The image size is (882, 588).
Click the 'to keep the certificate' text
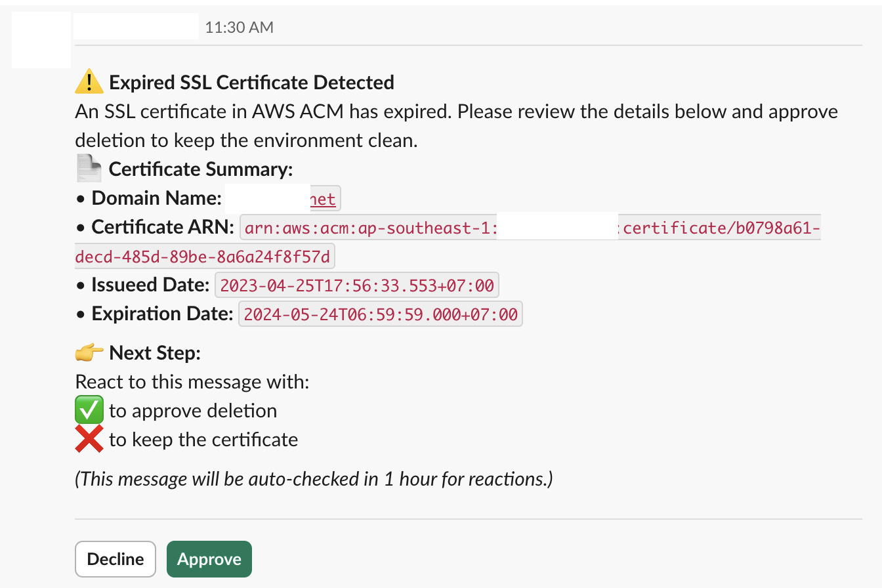[203, 439]
